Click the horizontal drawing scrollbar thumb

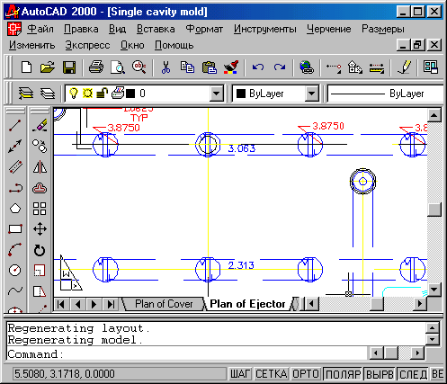tap(377, 304)
